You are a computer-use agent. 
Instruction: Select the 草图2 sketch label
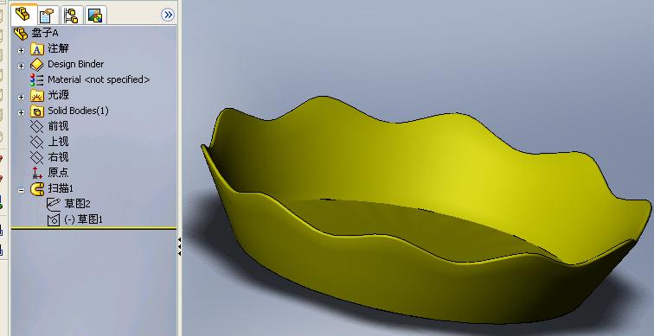pos(78,204)
